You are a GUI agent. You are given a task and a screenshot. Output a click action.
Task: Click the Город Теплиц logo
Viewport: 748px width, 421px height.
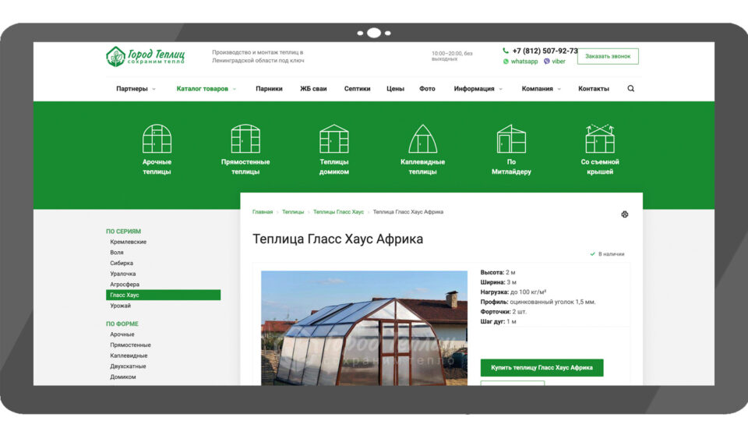(x=145, y=56)
